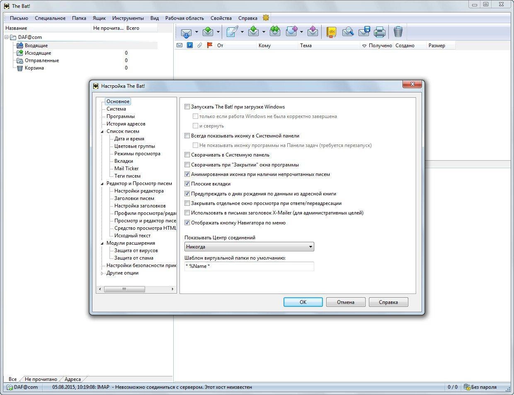Open the Рабочая область menu
Screen dimensions: 514x395
pyautogui.click(x=184, y=18)
